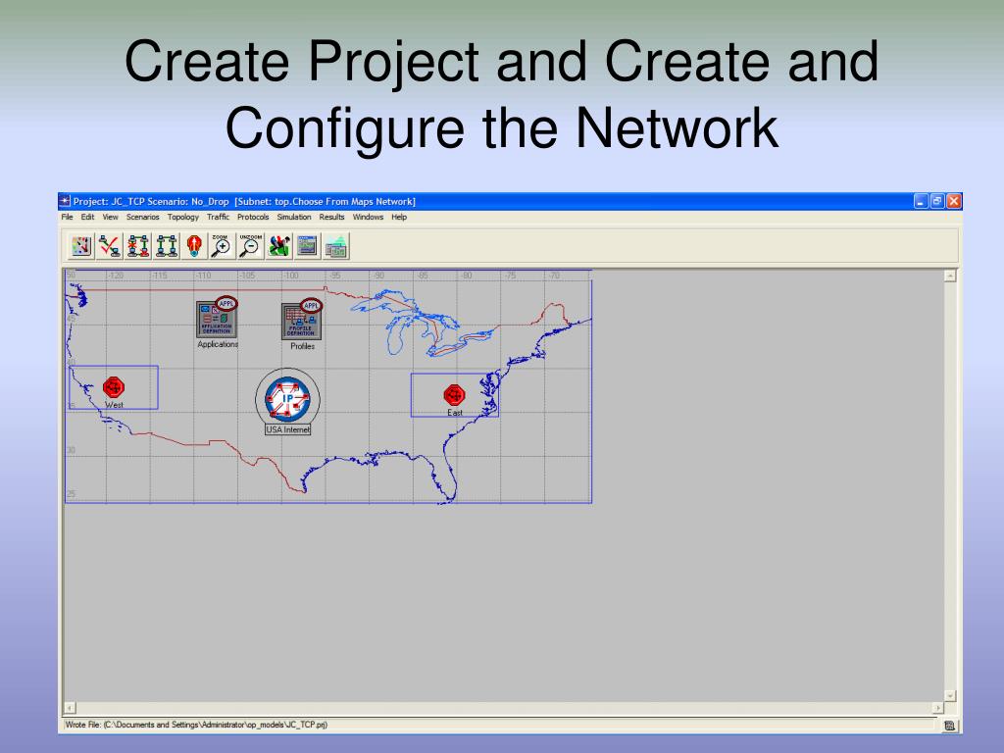Viewport: 1004px width, 753px height.
Task: Click the window system menu icon
Action: click(x=65, y=201)
